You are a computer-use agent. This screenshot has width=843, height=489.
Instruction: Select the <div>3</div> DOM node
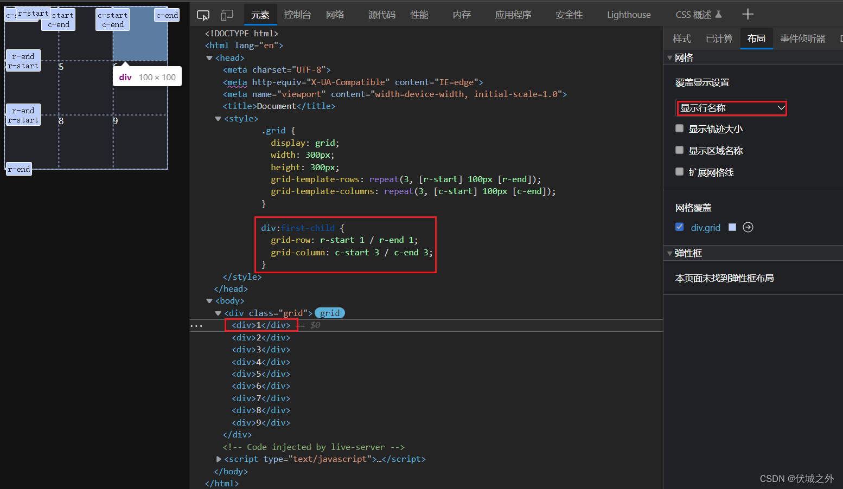click(261, 350)
